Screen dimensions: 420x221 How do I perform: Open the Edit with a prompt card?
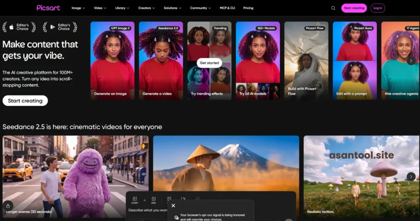[355, 61]
